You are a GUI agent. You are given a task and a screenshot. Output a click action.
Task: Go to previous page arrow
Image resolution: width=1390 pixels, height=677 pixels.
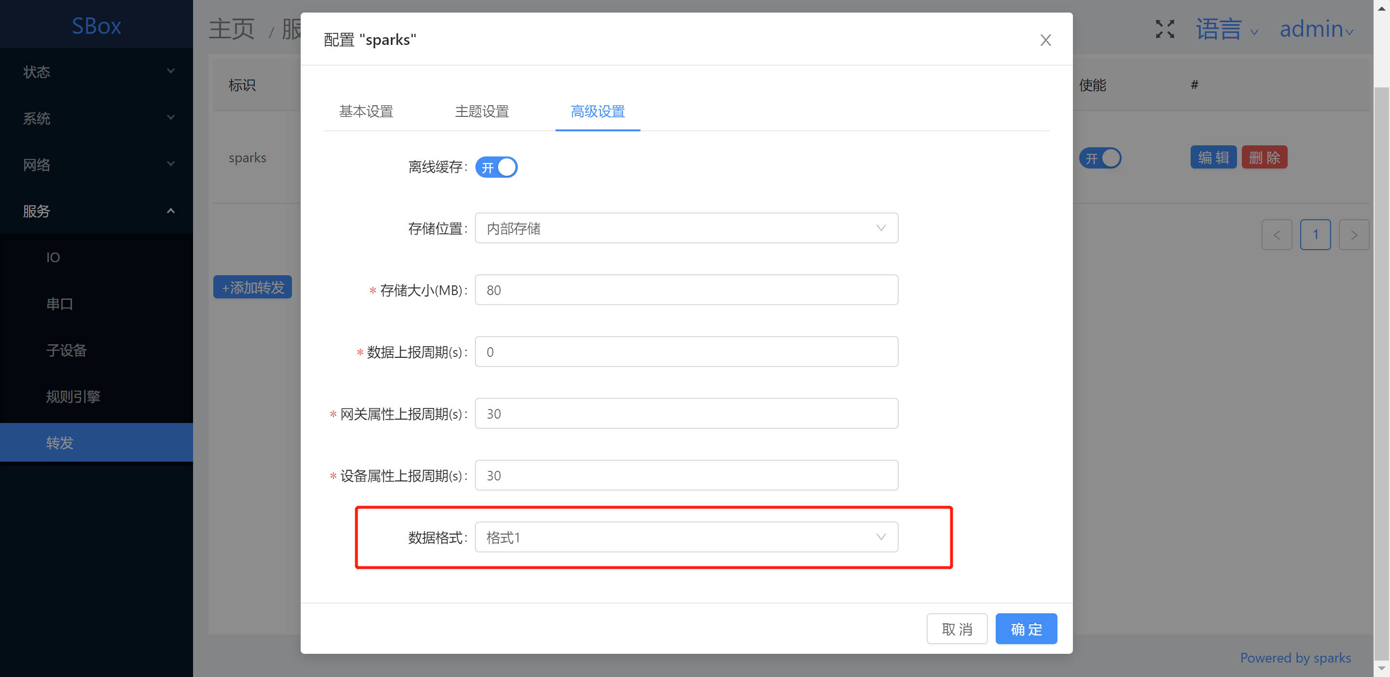pos(1276,235)
